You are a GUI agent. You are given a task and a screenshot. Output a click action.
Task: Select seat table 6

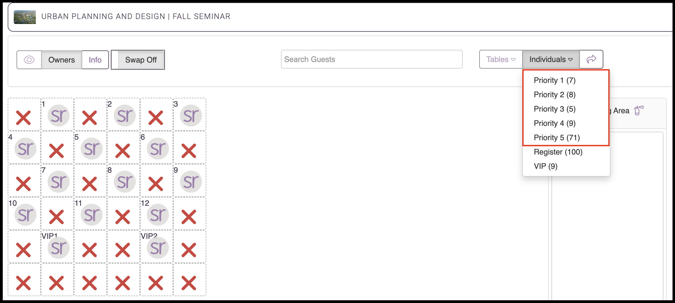point(158,148)
